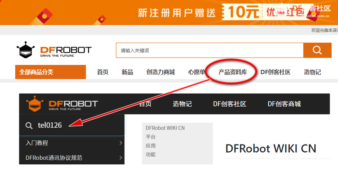Jump to 功能 section in contents
Viewport: 338px width, 193px height.
(x=150, y=155)
